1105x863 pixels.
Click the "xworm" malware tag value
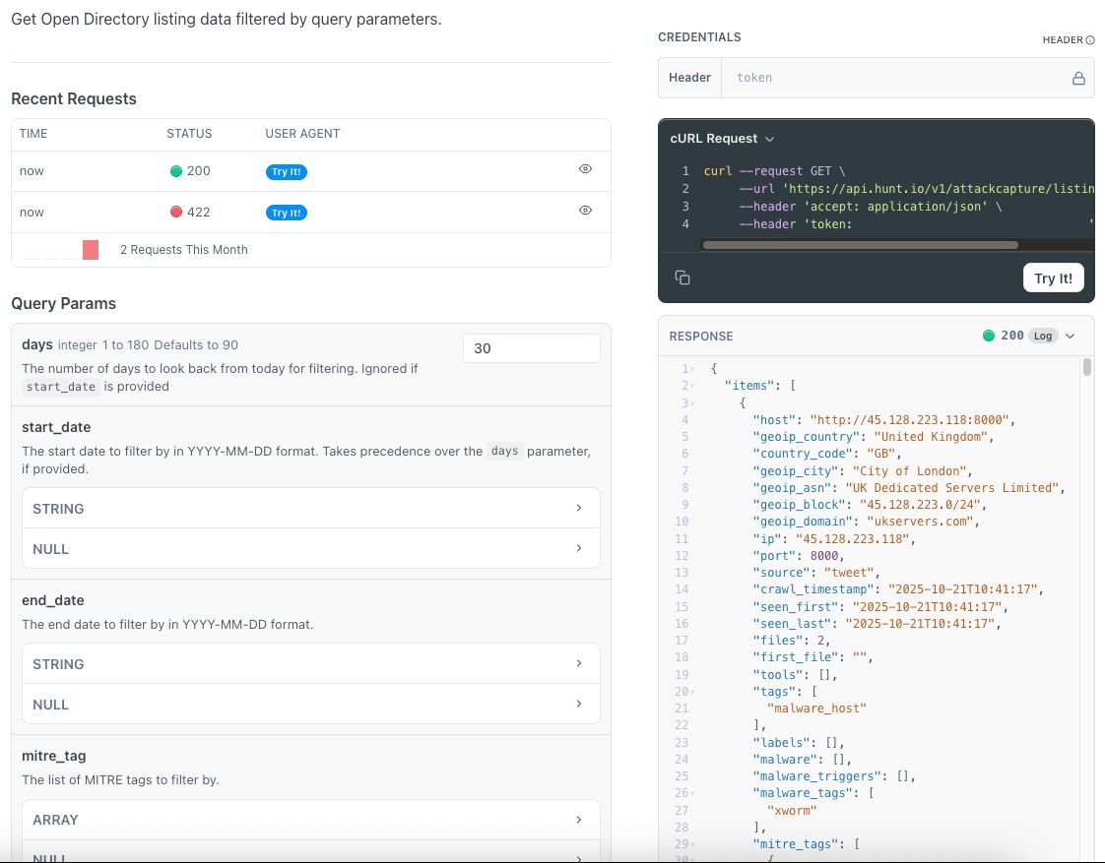click(792, 810)
